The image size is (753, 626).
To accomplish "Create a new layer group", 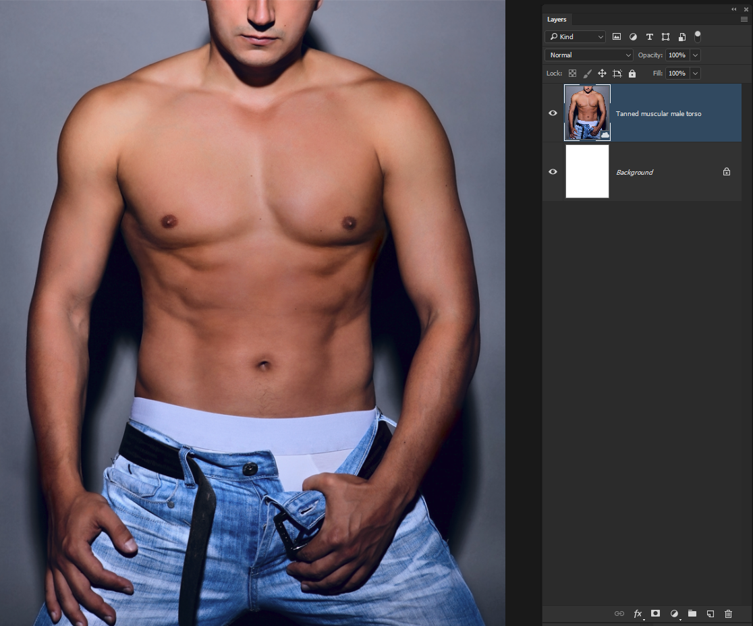I will 692,613.
